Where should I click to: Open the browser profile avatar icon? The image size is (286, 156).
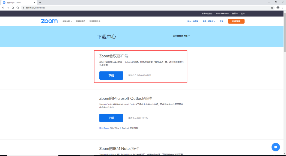278,8
